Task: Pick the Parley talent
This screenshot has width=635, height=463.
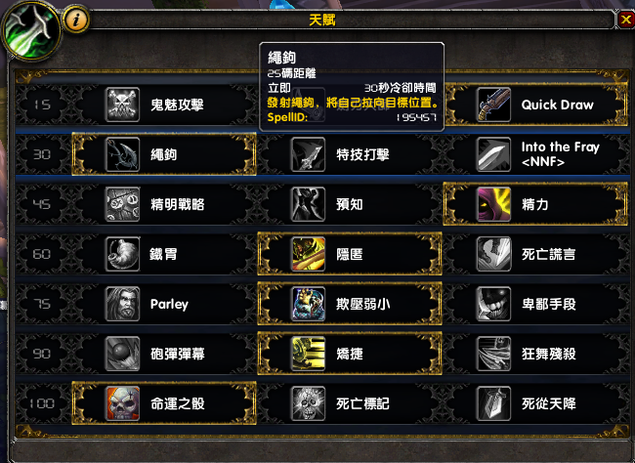Action: pos(164,304)
